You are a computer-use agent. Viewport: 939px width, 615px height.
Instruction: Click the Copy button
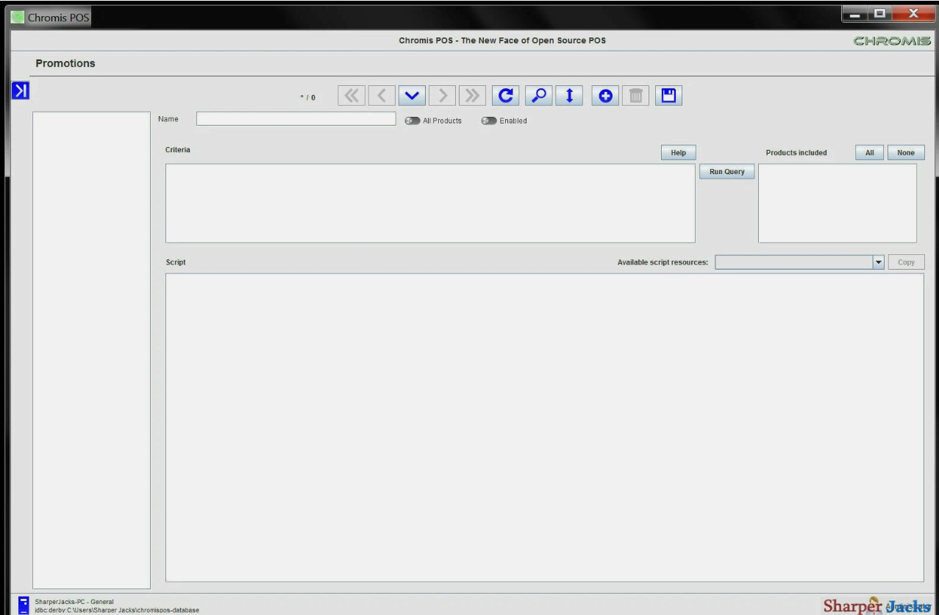click(x=906, y=262)
